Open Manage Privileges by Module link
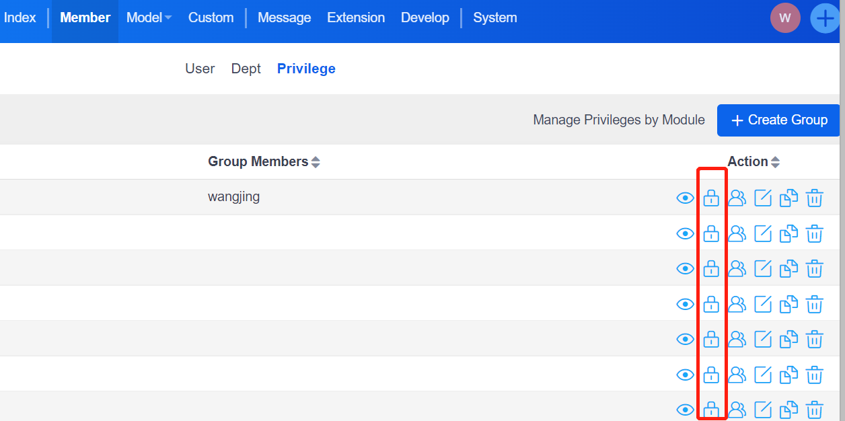845x421 pixels. click(618, 120)
